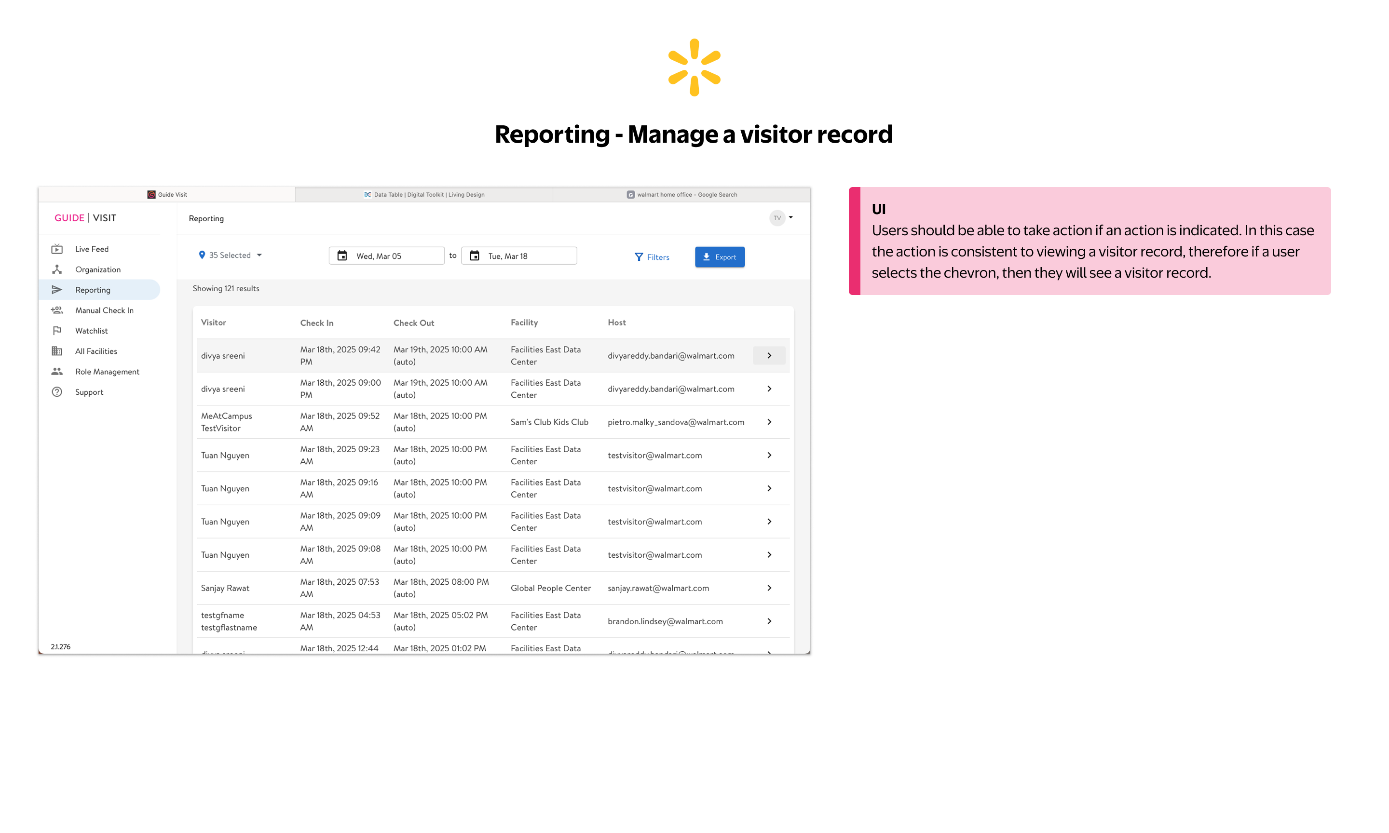Open All Facilities page
Image resolution: width=1389 pixels, height=833 pixels.
pos(100,351)
